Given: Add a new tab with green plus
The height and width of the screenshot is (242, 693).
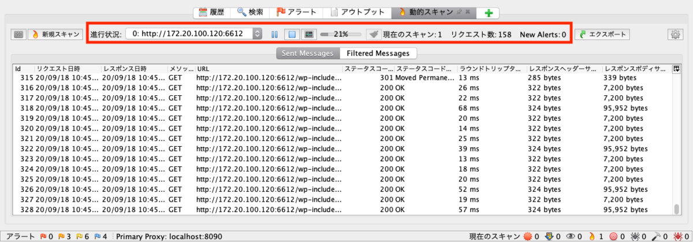Looking at the screenshot, I should pos(489,12).
